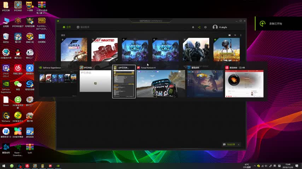Open the games filter icon
This screenshot has height=169, width=302.
[235, 35]
